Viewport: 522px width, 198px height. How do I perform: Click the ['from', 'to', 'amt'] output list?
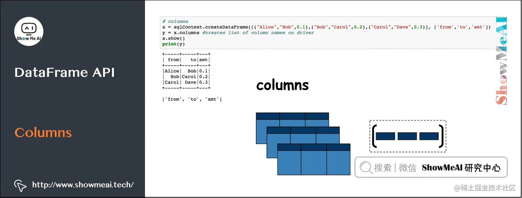[192, 99]
